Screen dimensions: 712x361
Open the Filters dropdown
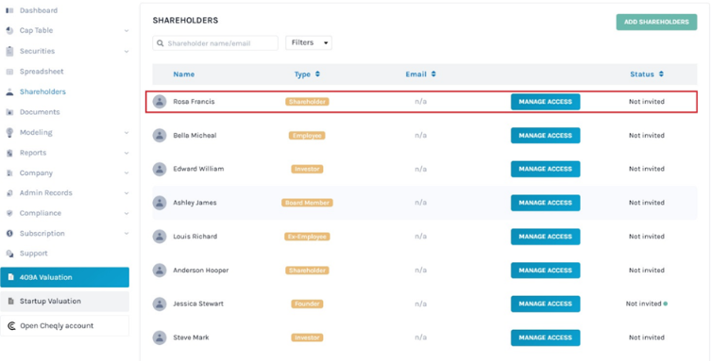(x=309, y=42)
